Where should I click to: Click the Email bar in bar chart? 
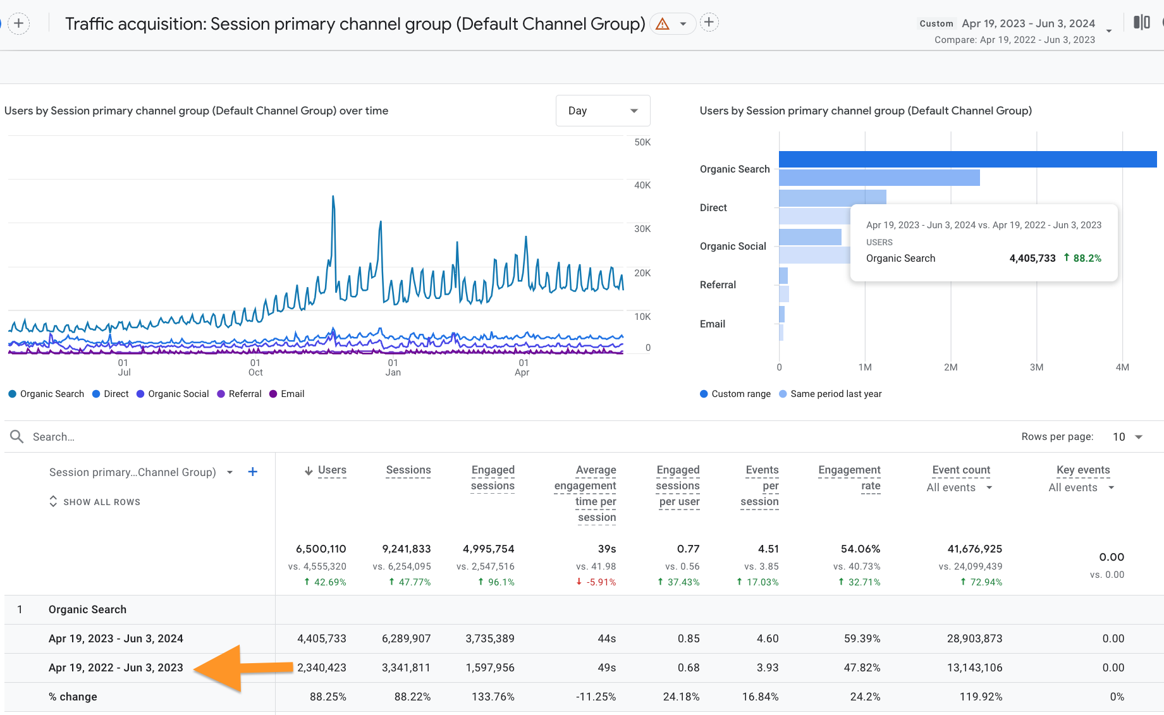(x=781, y=314)
